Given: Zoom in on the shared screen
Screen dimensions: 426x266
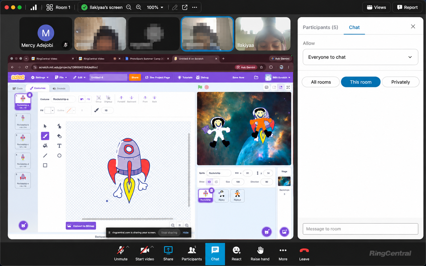Looking at the screenshot, I should 139,8.
